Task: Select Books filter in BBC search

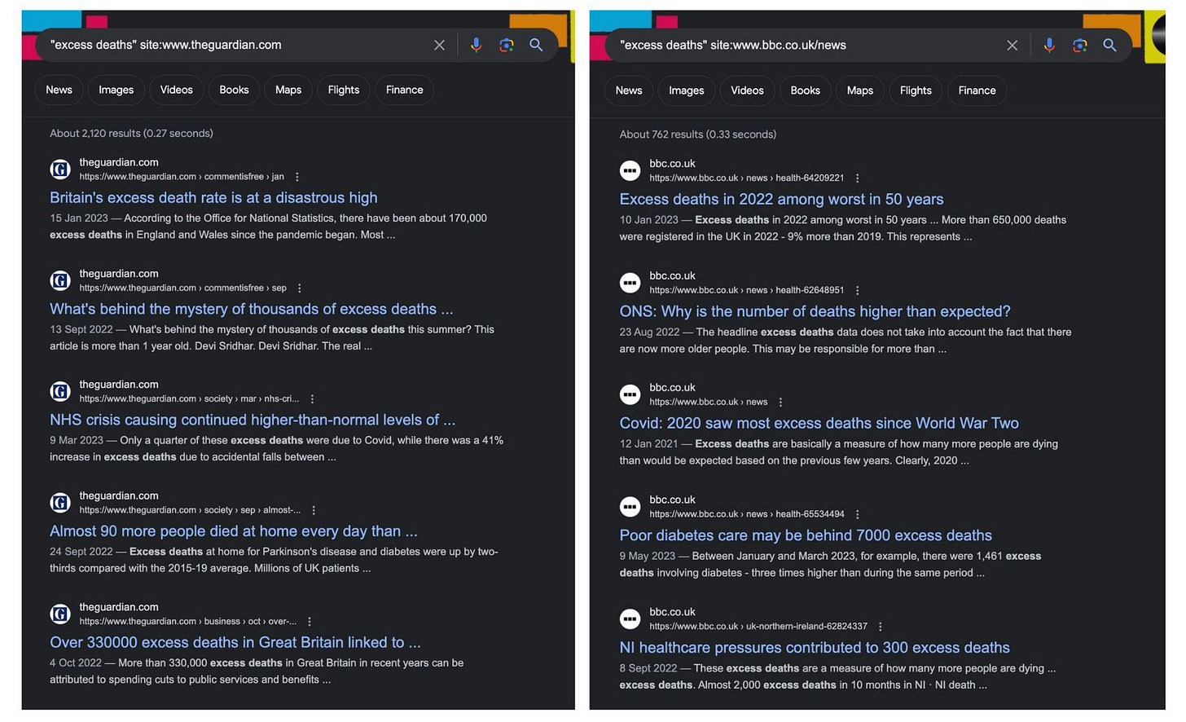Action: 805,90
